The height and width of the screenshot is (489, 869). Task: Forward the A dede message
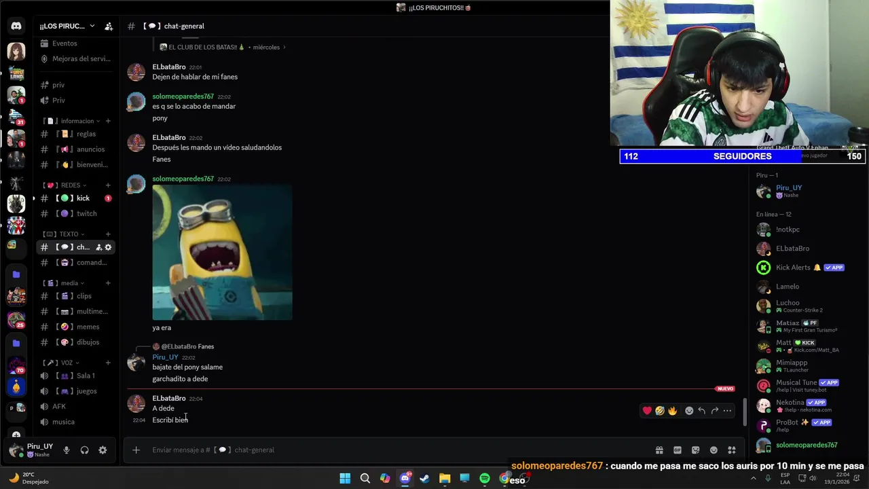714,410
